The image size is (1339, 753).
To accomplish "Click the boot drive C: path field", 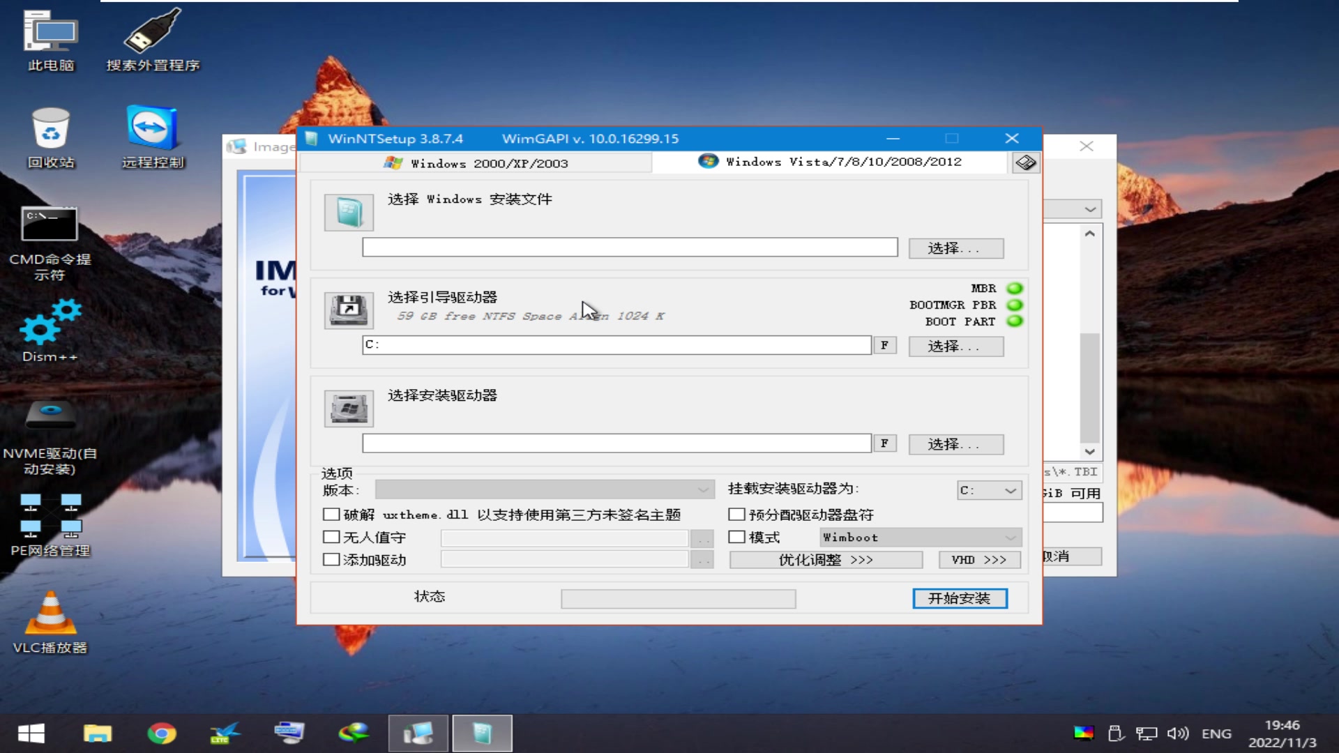I will tap(616, 345).
